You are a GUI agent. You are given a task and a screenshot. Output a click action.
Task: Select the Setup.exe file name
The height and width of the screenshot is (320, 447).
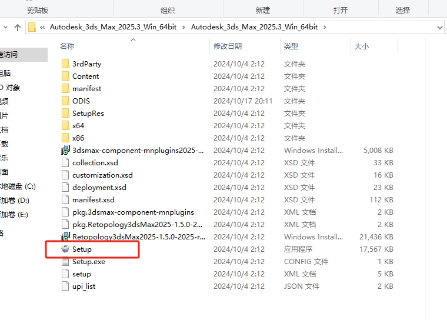tap(89, 262)
